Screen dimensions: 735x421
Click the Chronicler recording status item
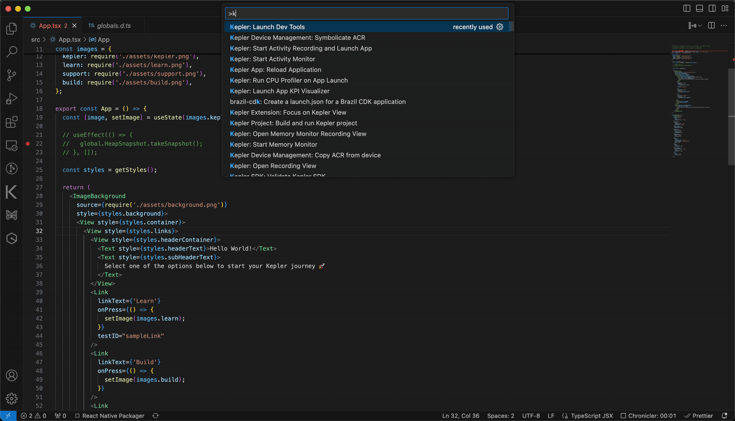pyautogui.click(x=648, y=416)
